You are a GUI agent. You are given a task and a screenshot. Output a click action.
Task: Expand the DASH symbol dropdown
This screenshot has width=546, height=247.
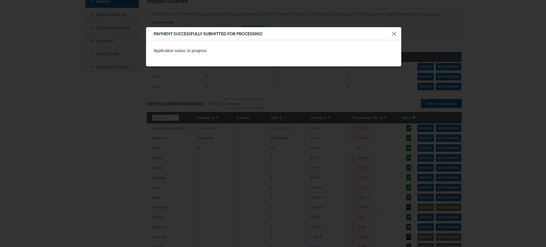316,188
